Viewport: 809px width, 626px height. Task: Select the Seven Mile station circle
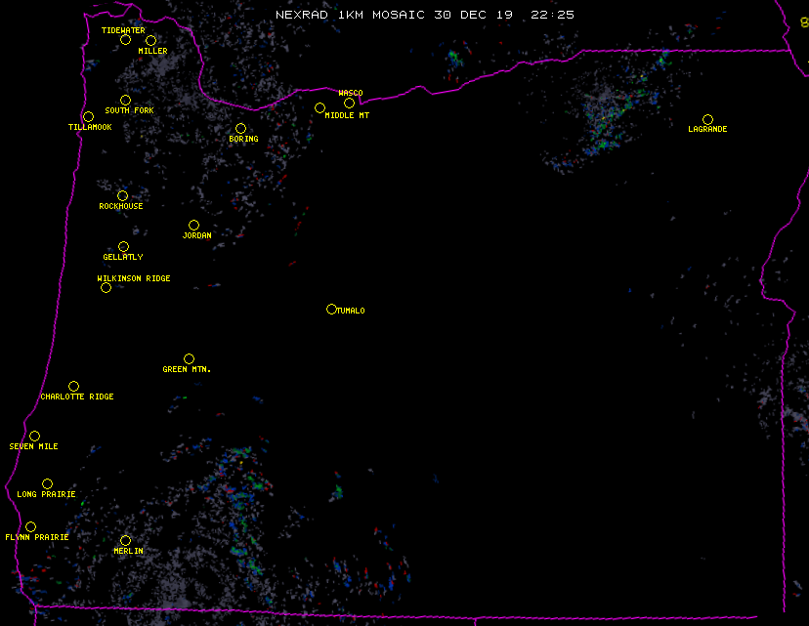34,436
